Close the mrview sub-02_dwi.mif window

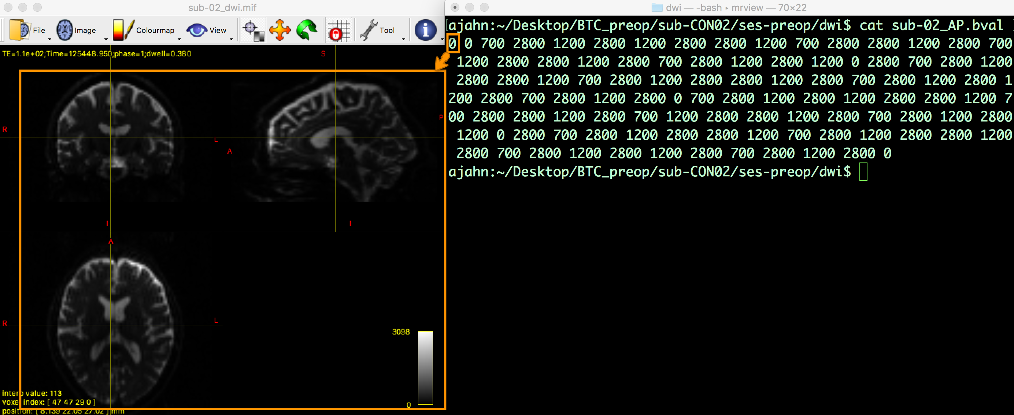pyautogui.click(x=8, y=7)
